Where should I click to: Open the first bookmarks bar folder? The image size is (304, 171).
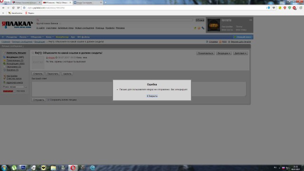15,13
